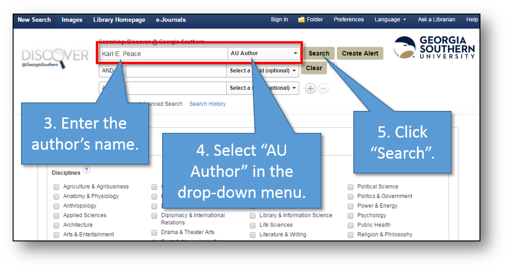Check the Agriculture & Agribusiness box
The height and width of the screenshot is (269, 508).
(57, 187)
